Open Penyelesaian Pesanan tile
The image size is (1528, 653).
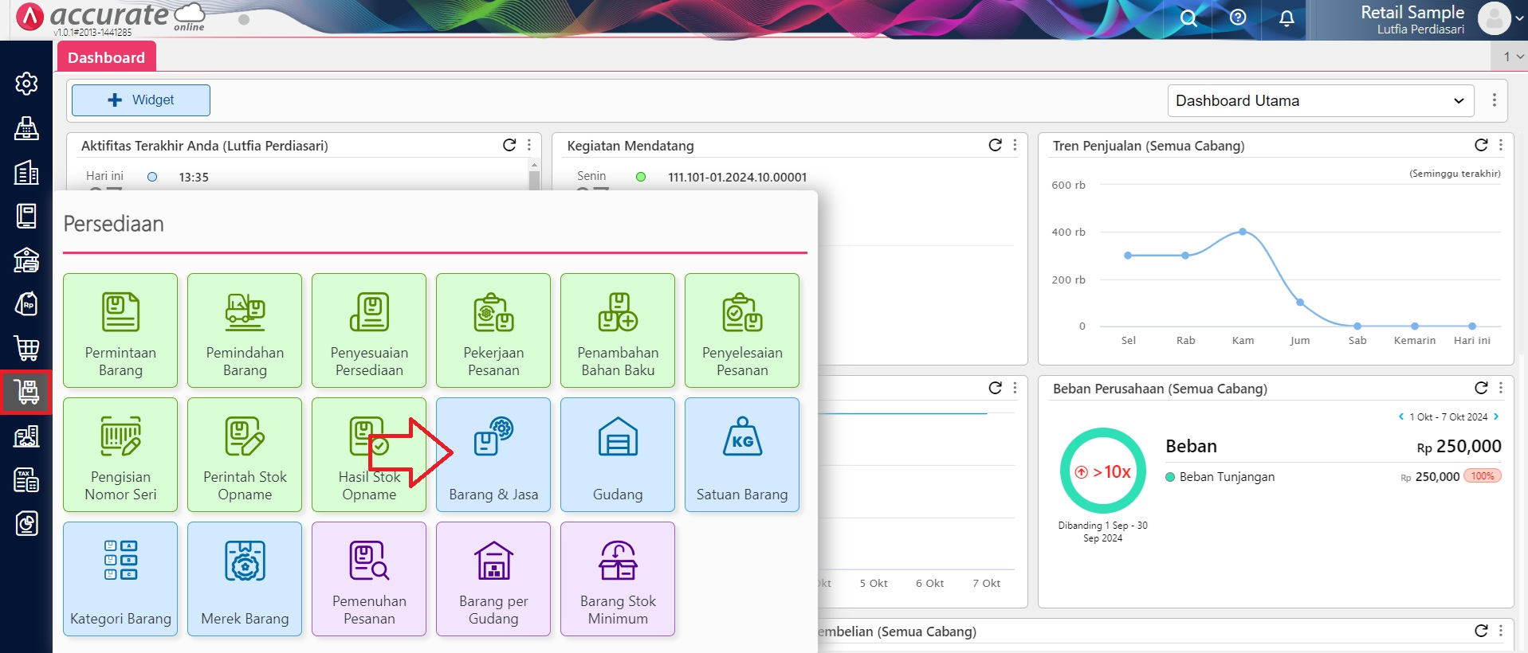pos(742,330)
